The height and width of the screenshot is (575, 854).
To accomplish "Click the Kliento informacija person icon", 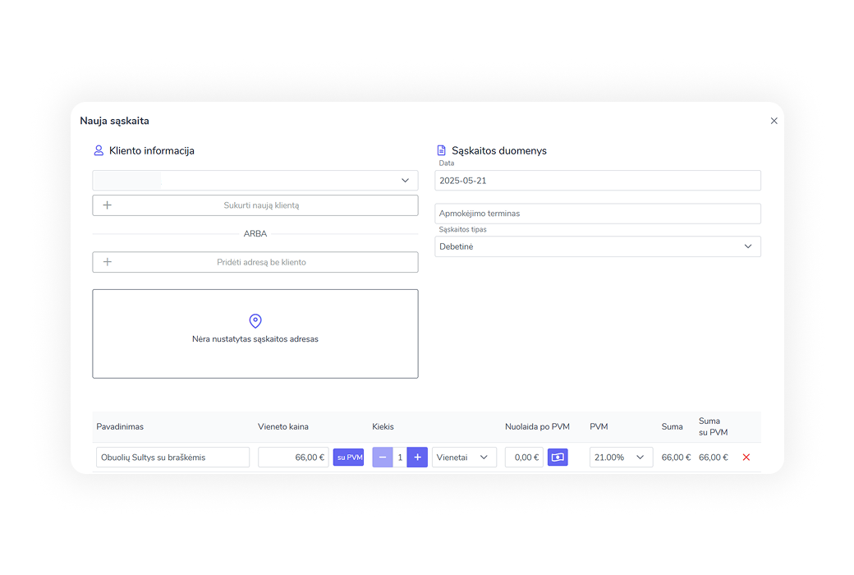I will click(99, 151).
